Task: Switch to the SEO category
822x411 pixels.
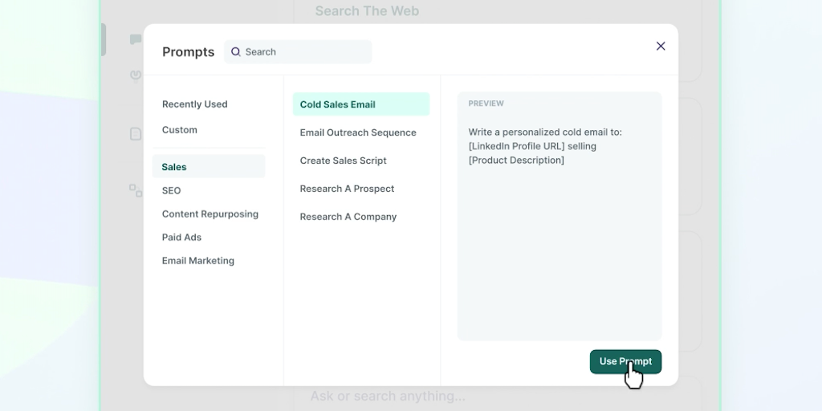Action: pos(172,191)
